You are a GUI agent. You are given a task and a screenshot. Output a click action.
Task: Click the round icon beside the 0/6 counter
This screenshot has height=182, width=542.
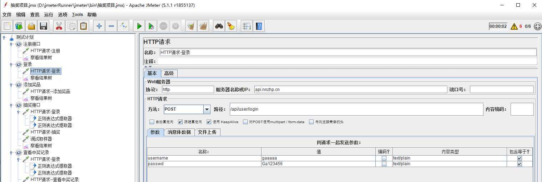pos(537,26)
